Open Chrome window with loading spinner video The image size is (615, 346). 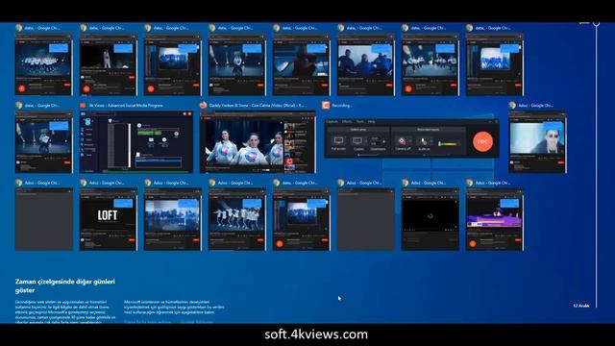click(430, 219)
